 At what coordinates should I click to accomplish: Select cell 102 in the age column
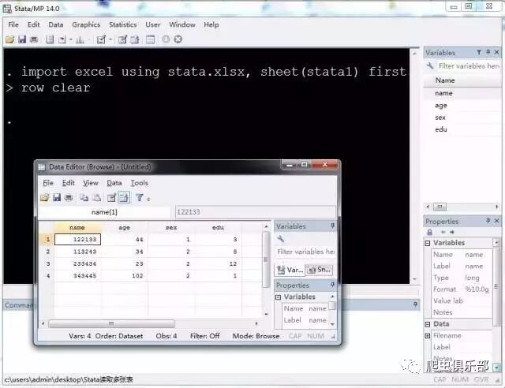[x=125, y=276]
